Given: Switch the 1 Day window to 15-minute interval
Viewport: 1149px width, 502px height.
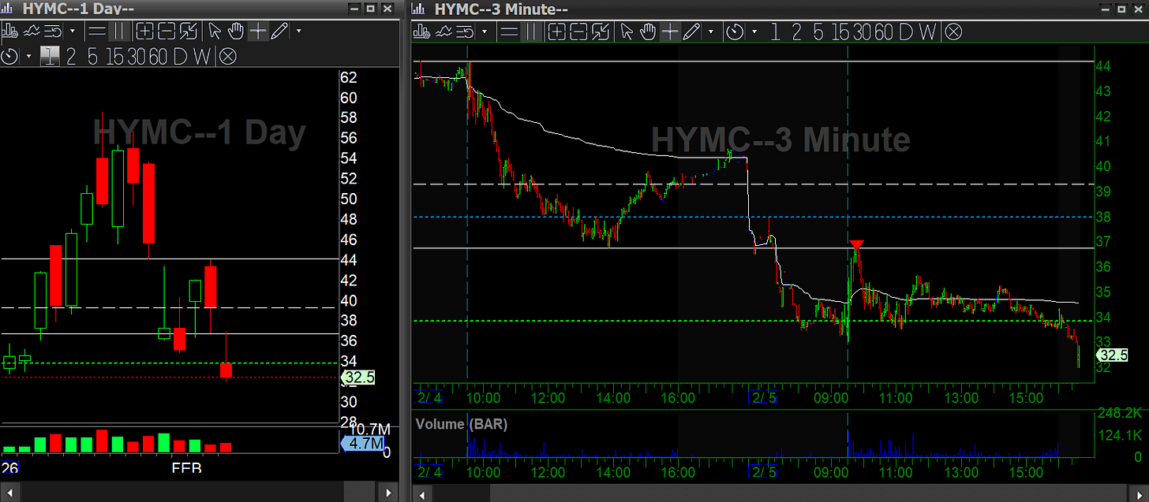Looking at the screenshot, I should [114, 56].
